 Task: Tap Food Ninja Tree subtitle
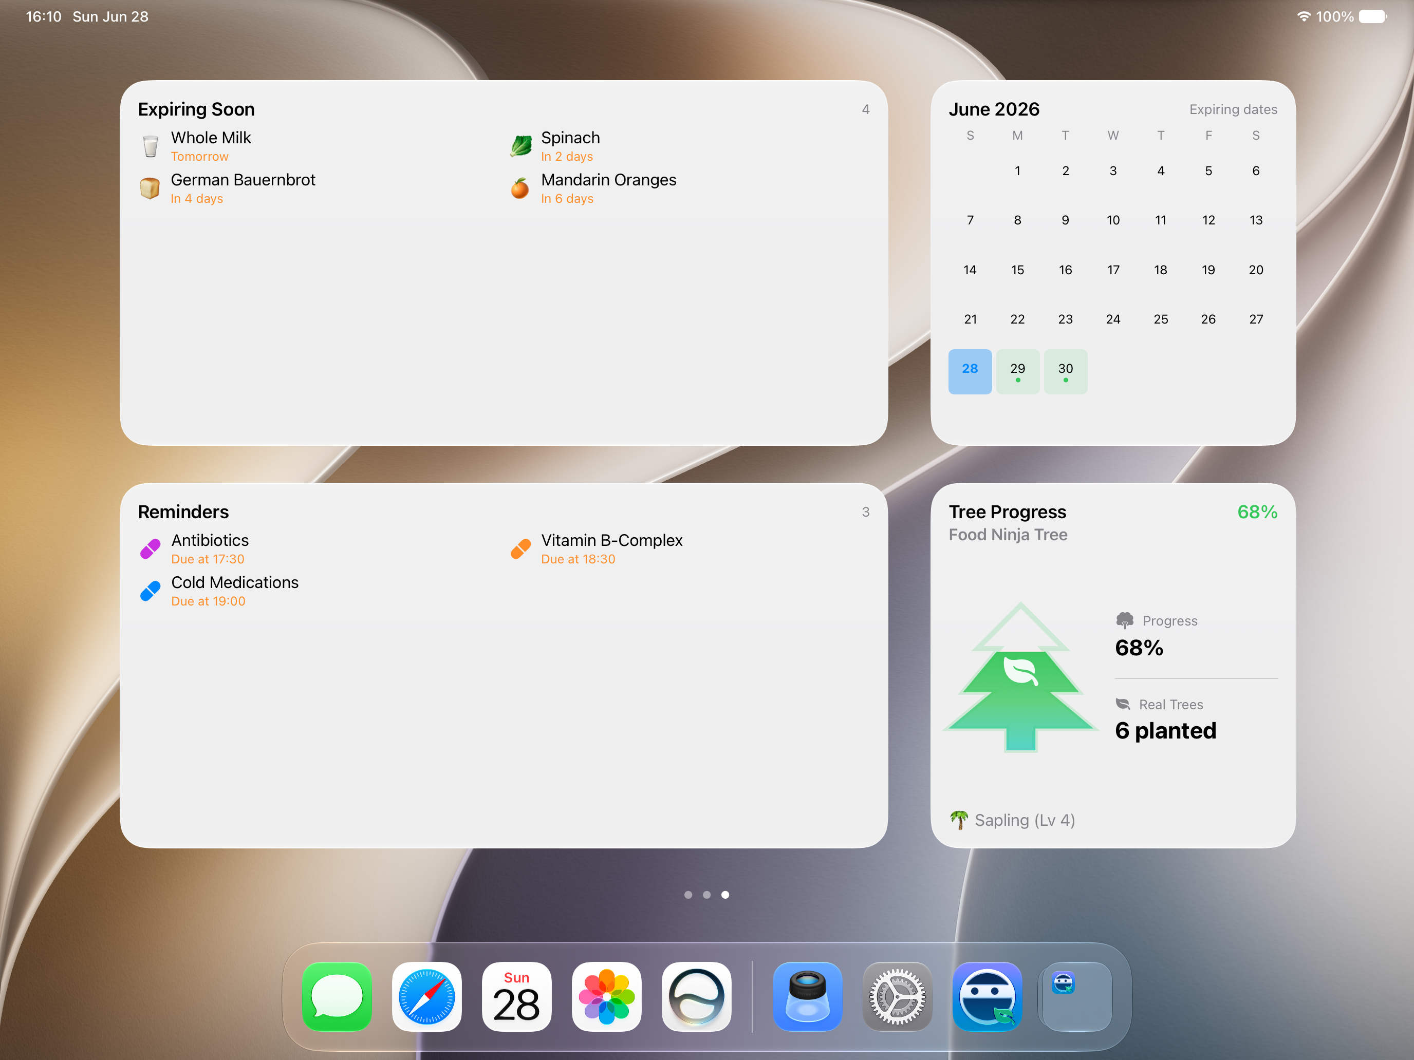1008,535
